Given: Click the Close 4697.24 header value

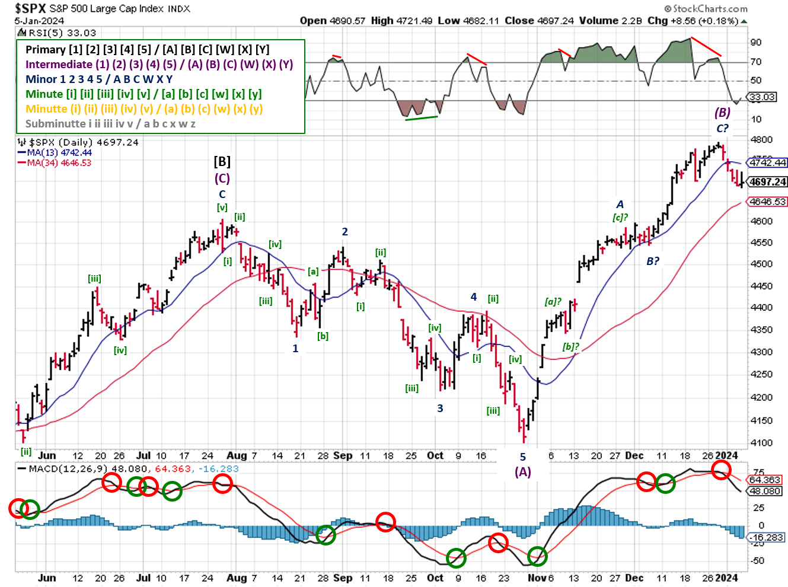Looking at the screenshot, I should [x=540, y=21].
